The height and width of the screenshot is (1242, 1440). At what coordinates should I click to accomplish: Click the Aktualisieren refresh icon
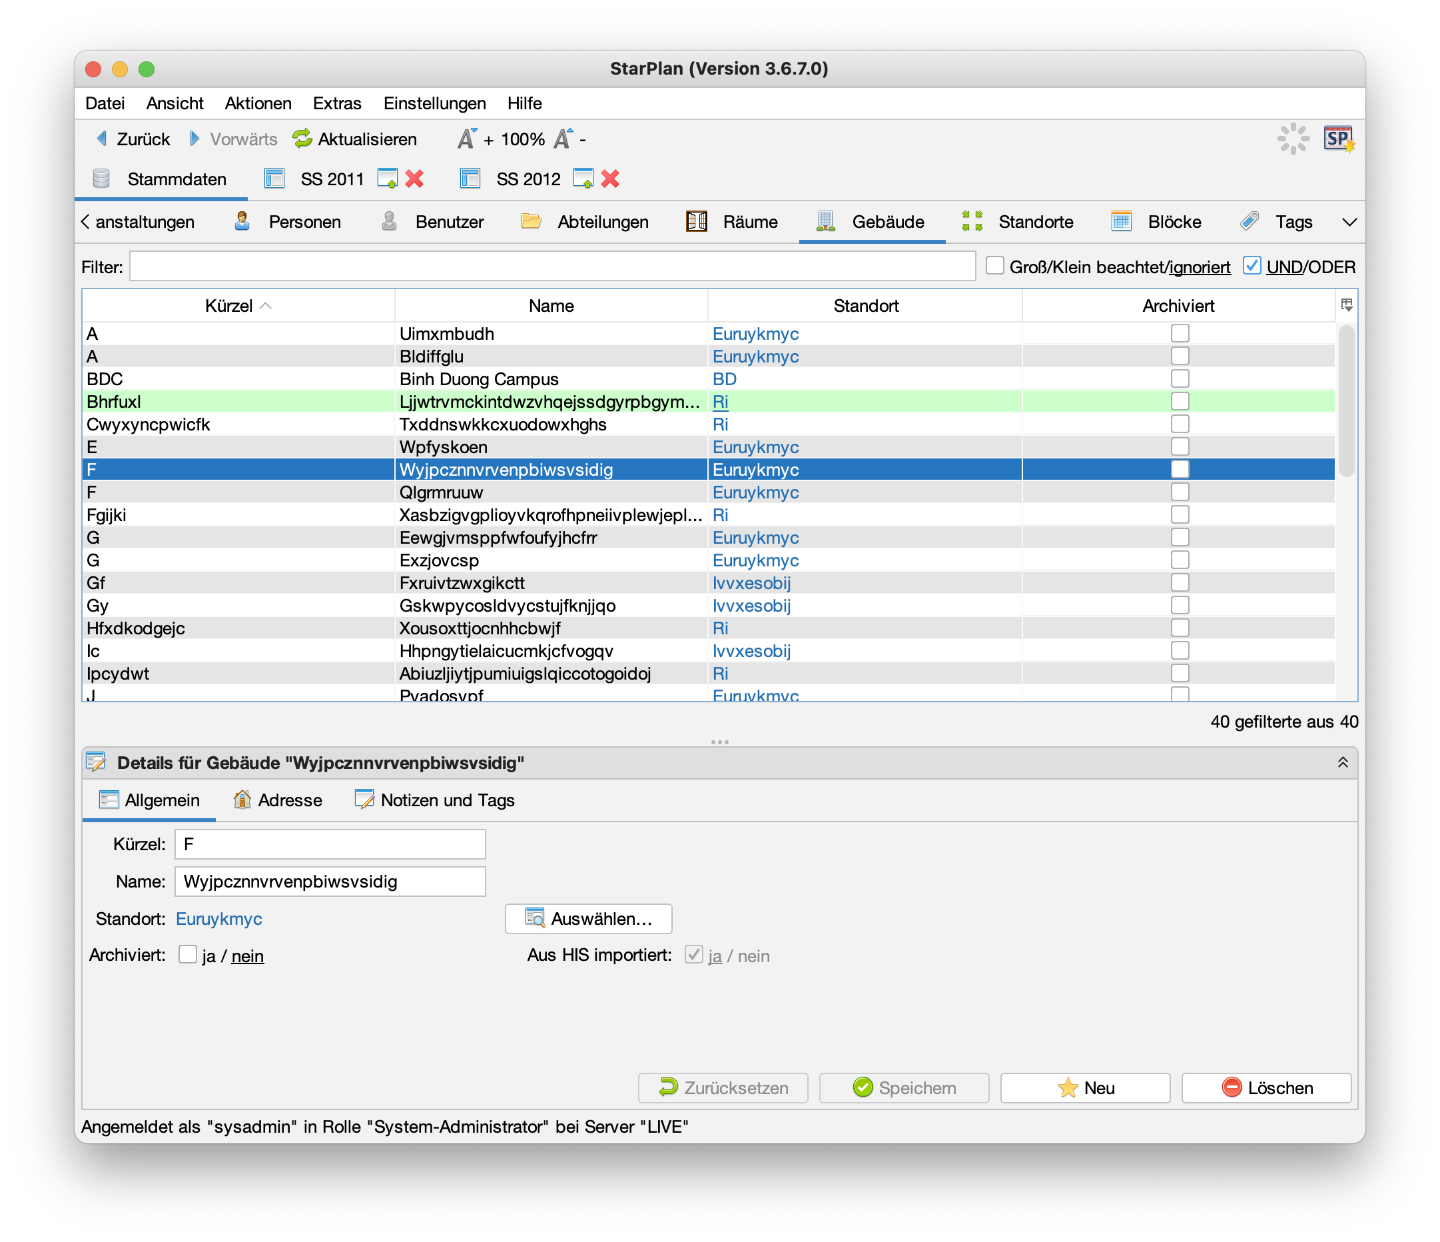(x=302, y=139)
